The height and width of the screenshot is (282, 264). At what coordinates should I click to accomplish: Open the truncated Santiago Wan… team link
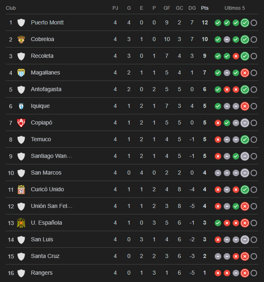point(51,156)
